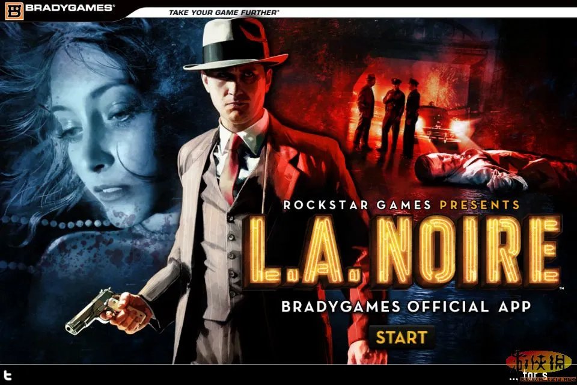The width and height of the screenshot is (577, 385).
Task: Click the word PRESENTS in yellow
Action: tap(480, 205)
